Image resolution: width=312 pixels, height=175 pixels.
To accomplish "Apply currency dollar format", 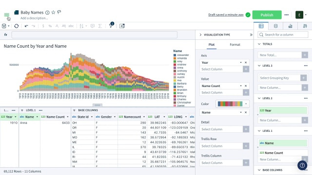I will tap(43, 26).
